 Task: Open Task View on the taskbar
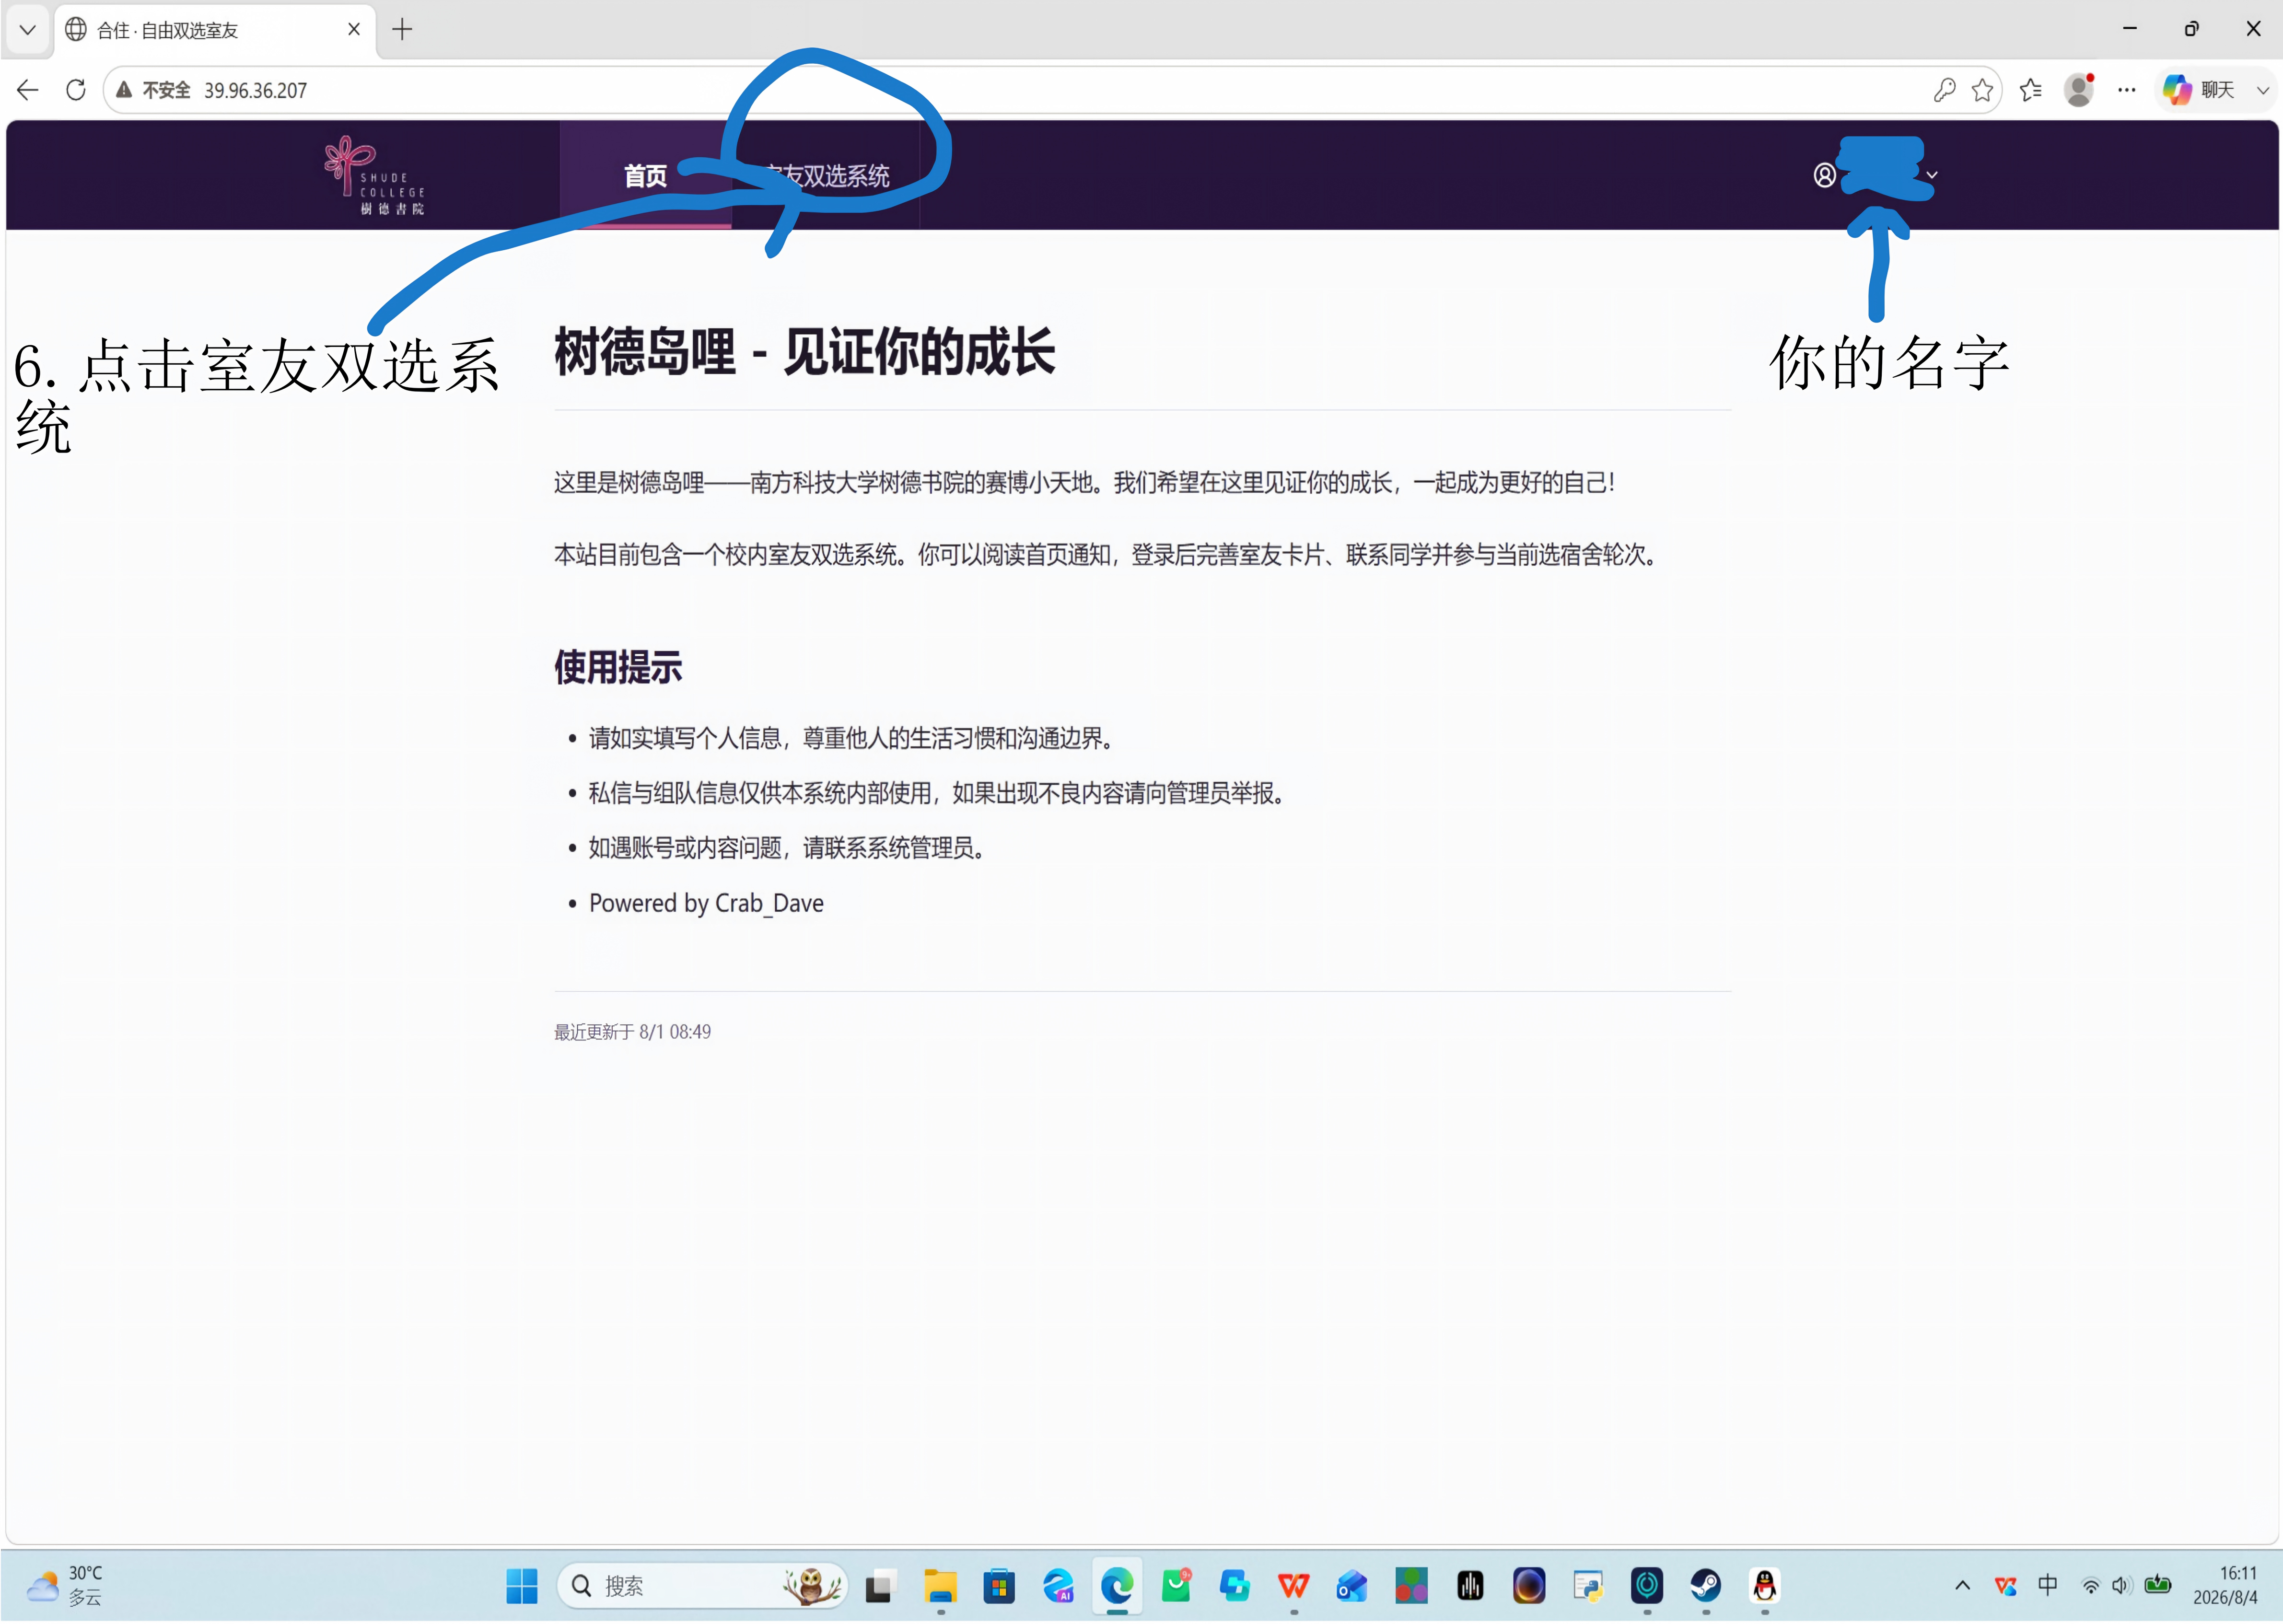tap(880, 1586)
